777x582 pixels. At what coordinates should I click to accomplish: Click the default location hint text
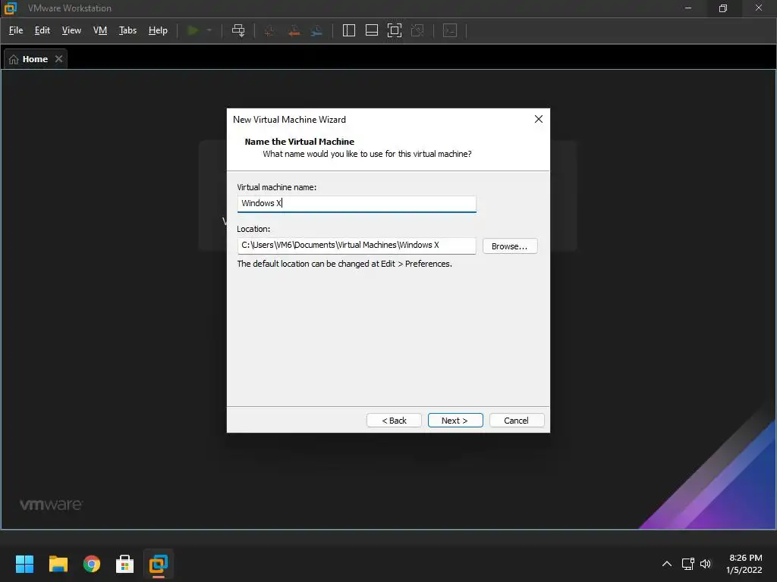pyautogui.click(x=344, y=264)
